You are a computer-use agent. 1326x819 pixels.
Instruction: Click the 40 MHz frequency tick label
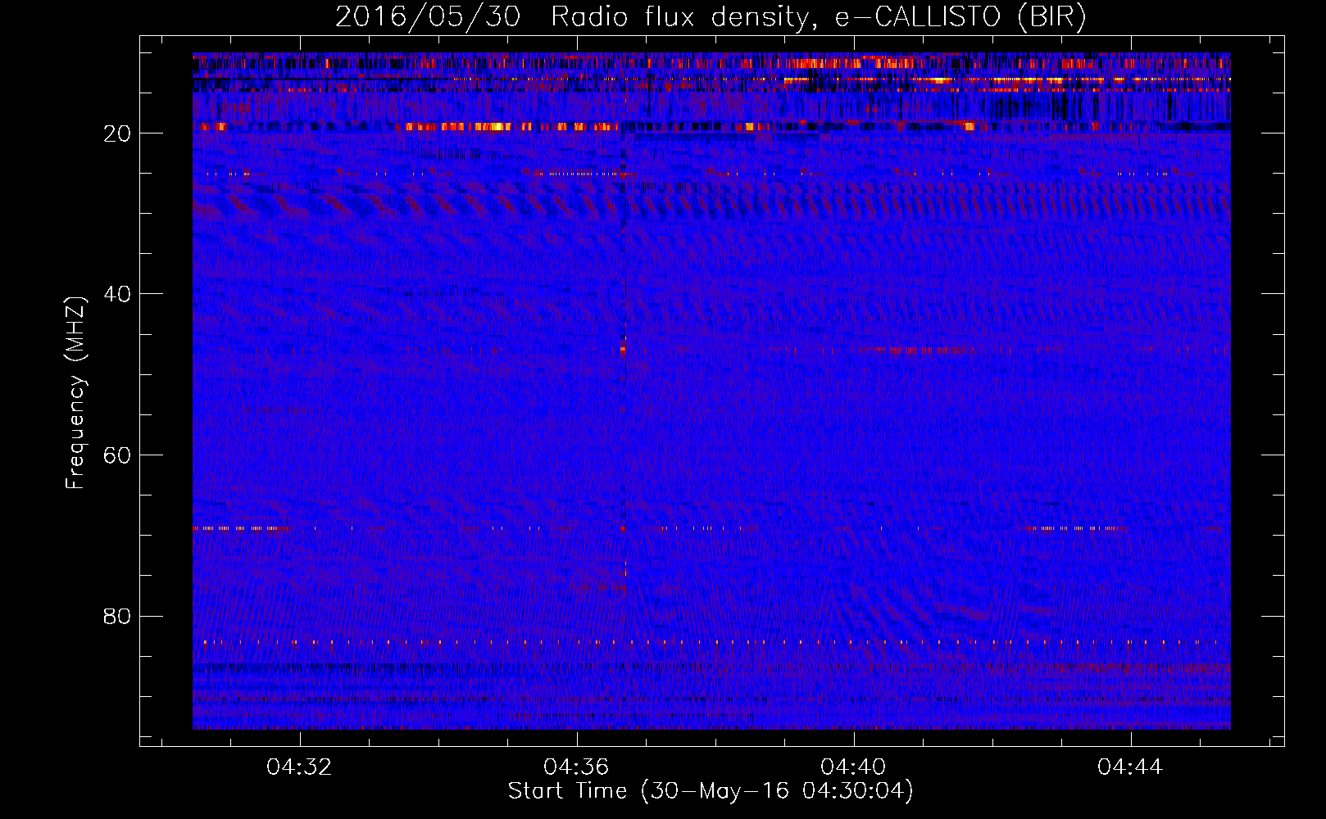point(118,294)
